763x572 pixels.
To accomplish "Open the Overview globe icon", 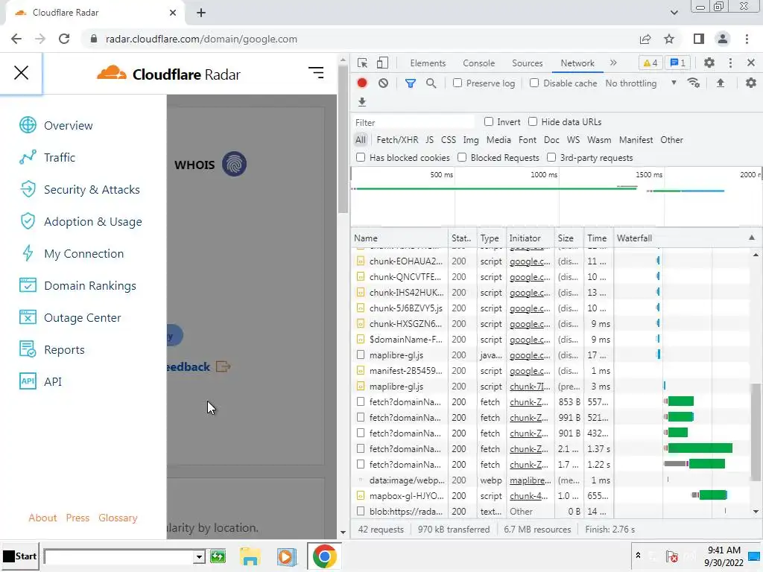I will coord(28,125).
